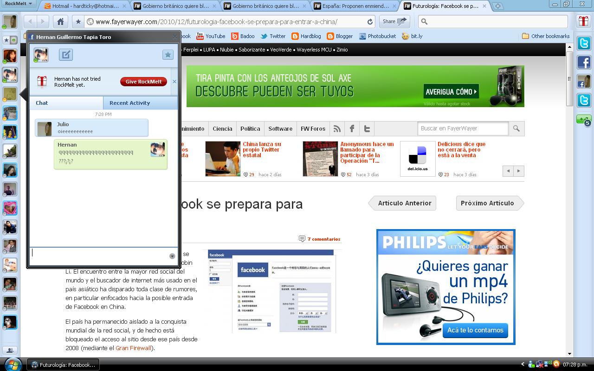The width and height of the screenshot is (594, 371).
Task: Show previous featured stories with left carousel arrow
Action: [x=508, y=171]
